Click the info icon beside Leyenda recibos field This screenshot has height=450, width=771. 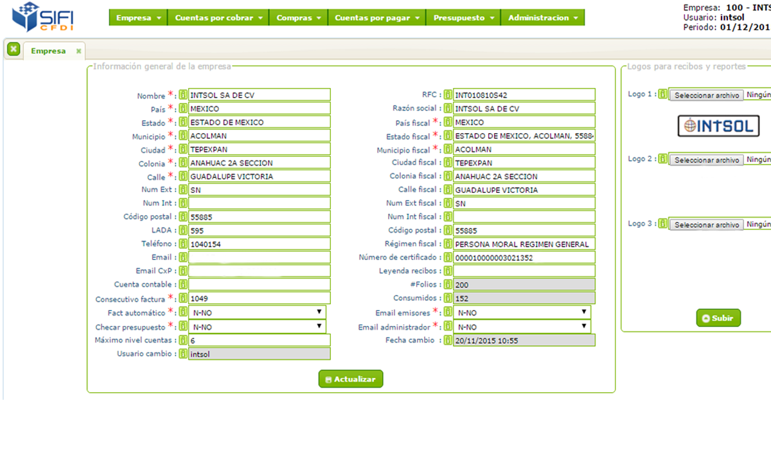(x=448, y=271)
